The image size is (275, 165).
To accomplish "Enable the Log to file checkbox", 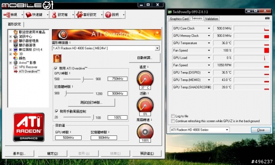I will coord(173,116).
